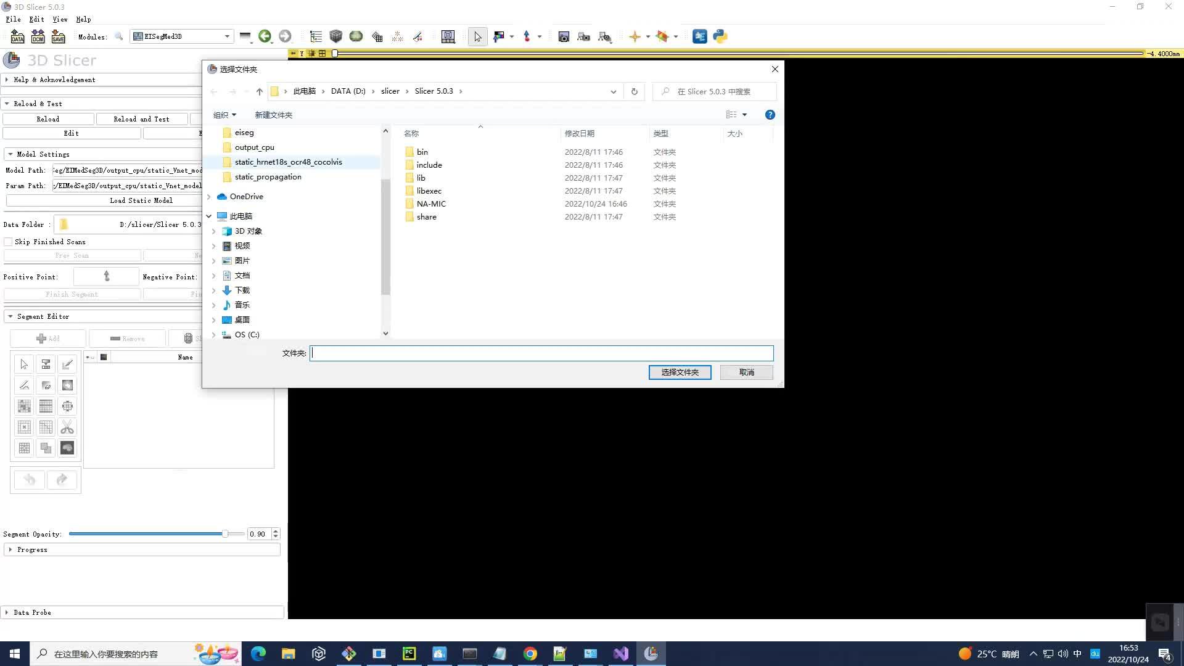Click the DCM DICOM import icon
The height and width of the screenshot is (666, 1184).
click(x=38, y=36)
